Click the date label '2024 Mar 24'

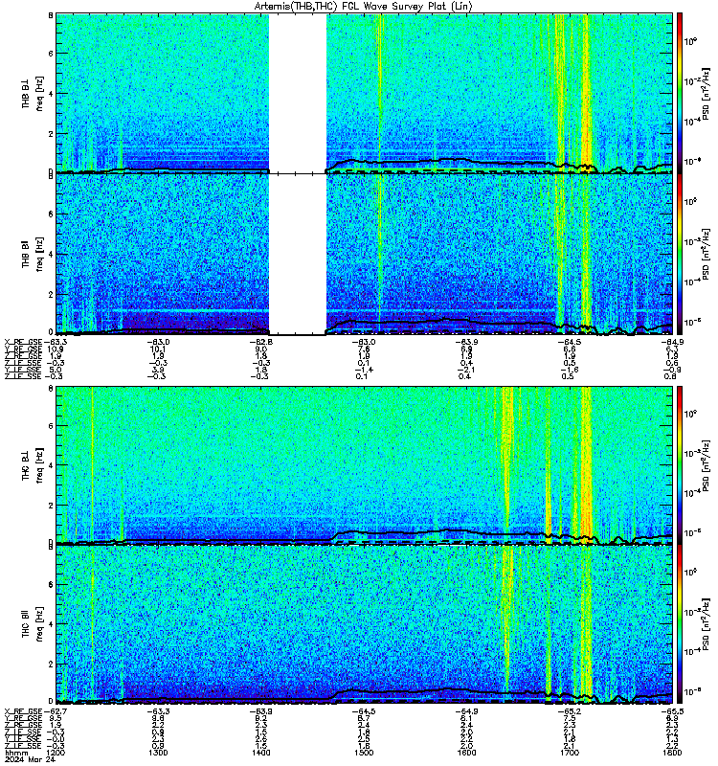[x=30, y=759]
